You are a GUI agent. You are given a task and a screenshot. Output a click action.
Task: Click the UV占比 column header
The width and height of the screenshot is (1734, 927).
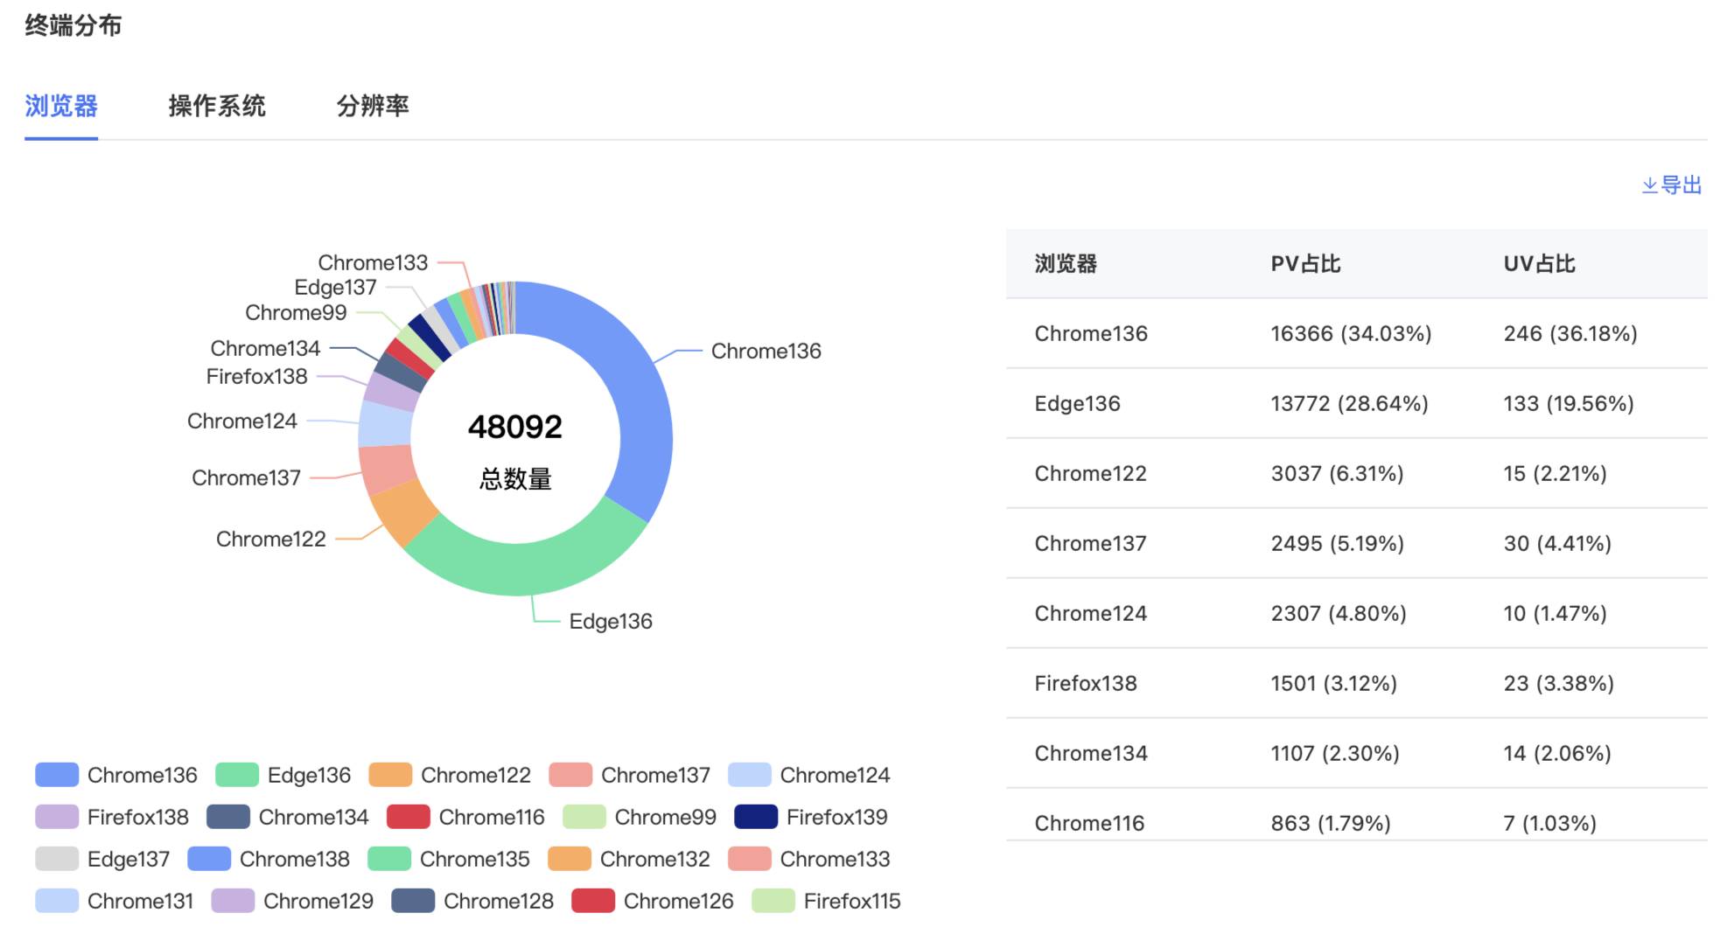point(1539,263)
